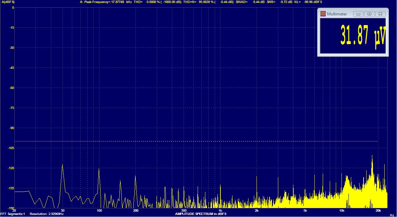The height and width of the screenshot is (217, 397).
Task: Click the -120 vertical axis label
Action: click(x=11, y=168)
